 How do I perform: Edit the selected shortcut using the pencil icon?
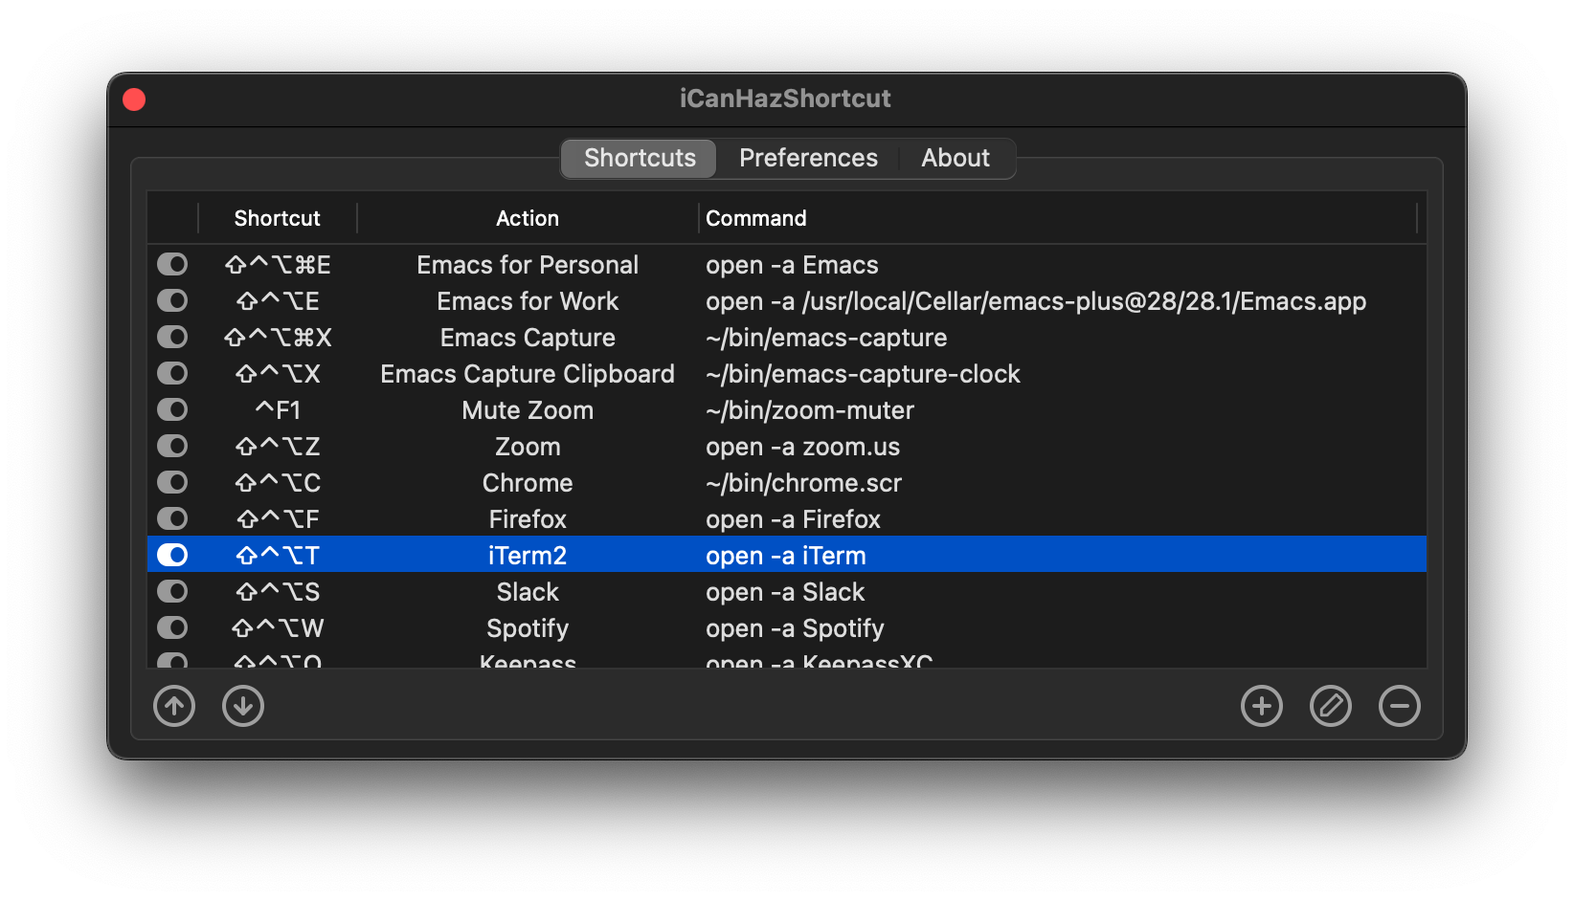1331,706
